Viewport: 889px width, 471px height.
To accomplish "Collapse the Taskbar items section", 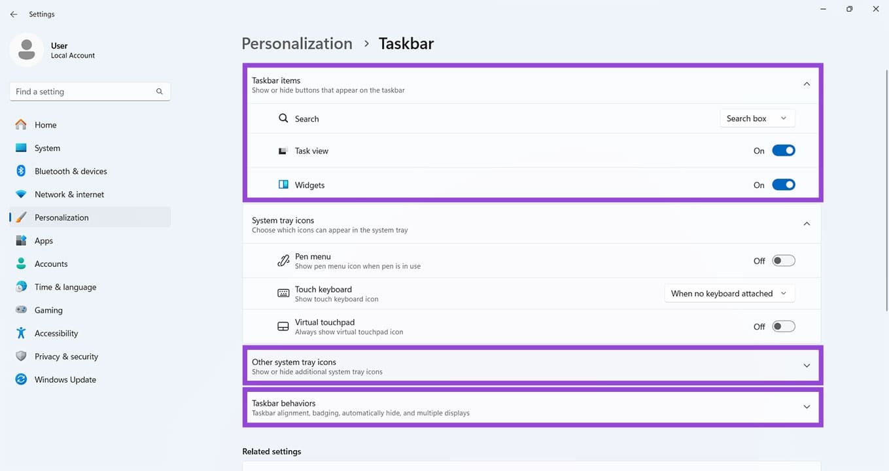I will (807, 84).
